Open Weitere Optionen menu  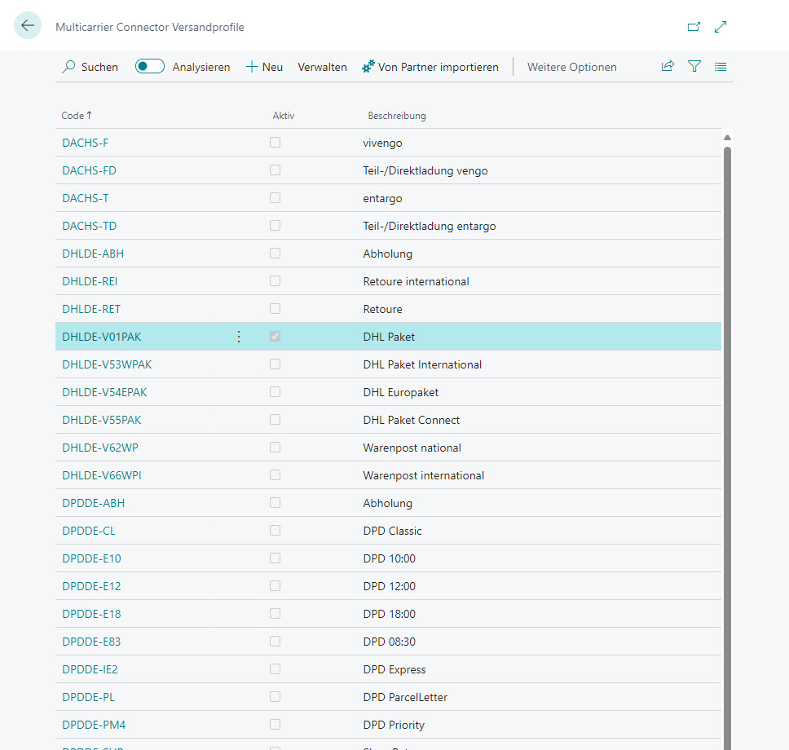(x=571, y=67)
